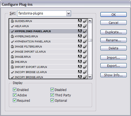Click the Export... button
This screenshot has height=116, width=131.
(x=114, y=66)
